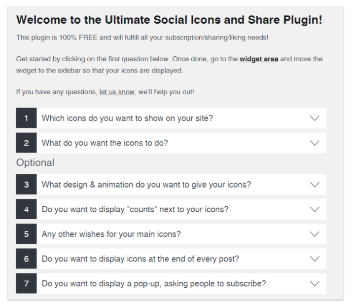Expand the chevron for displaying counts

[x=315, y=209]
